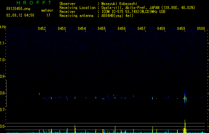Click the Receiver field label
209x133 pixels.
67,12
